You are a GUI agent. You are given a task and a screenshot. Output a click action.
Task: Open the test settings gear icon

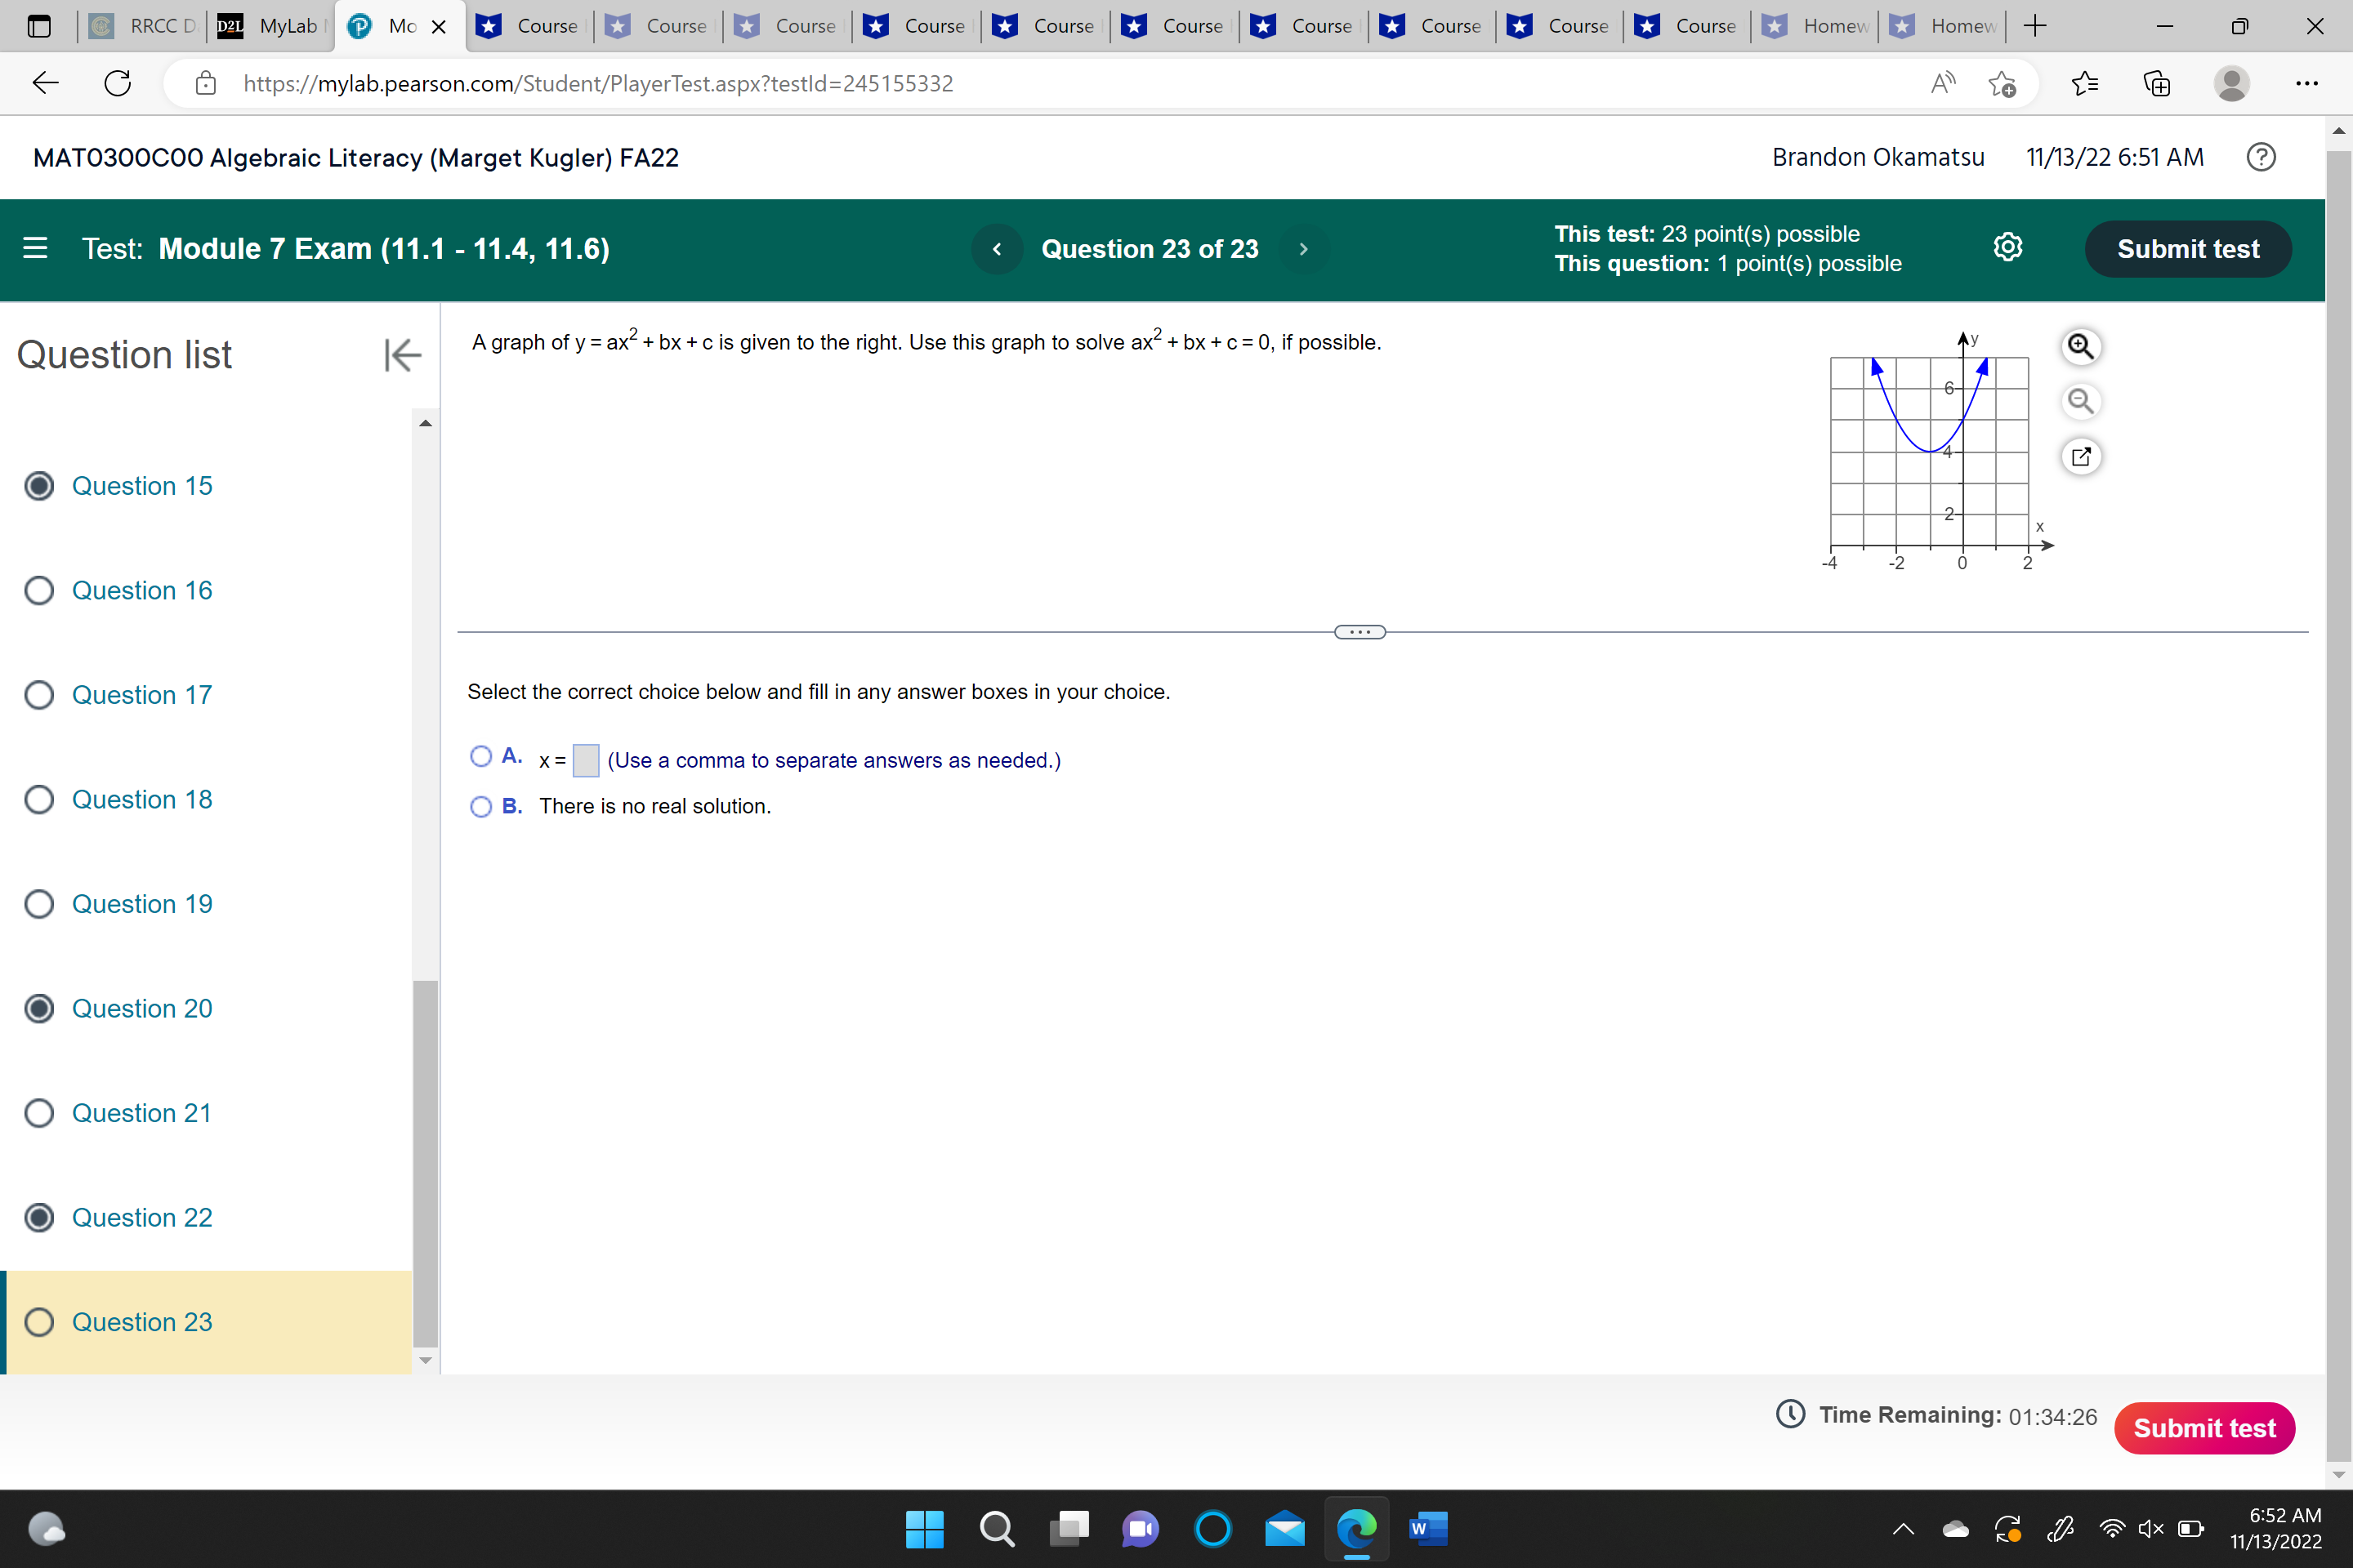click(x=2007, y=248)
